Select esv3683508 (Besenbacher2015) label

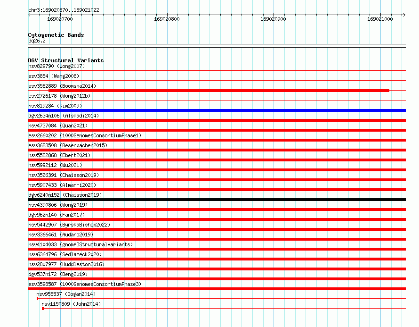[68, 145]
